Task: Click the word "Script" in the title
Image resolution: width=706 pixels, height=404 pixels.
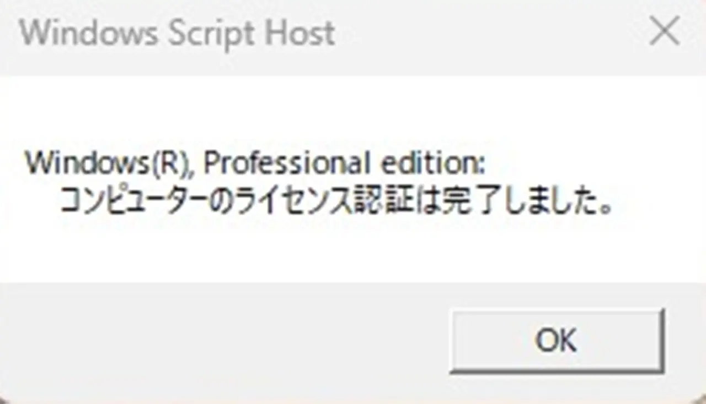Action: tap(212, 34)
